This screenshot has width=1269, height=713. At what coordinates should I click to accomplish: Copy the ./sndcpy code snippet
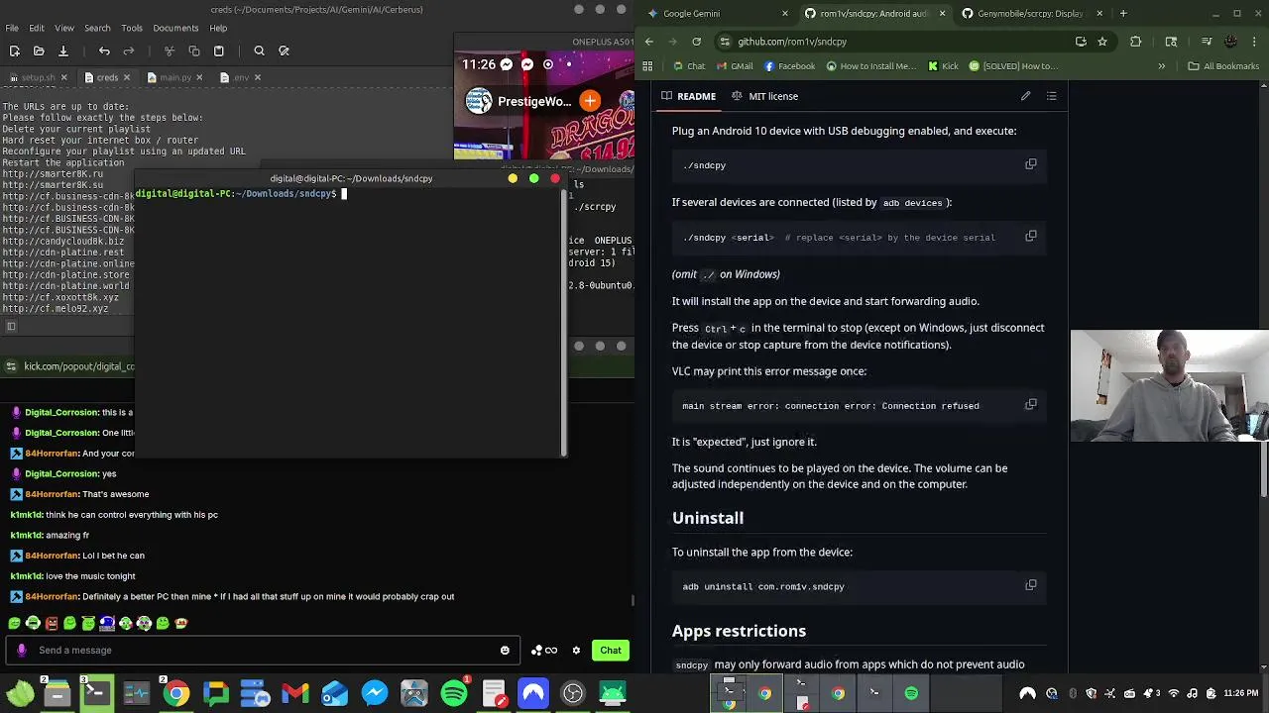pos(1031,164)
